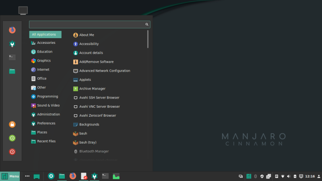Click the removable drives tray icon
322x181 pixels.
pos(277,176)
